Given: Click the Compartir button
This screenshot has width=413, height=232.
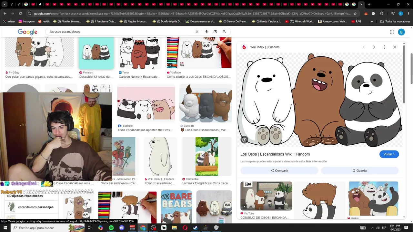Looking at the screenshot, I should [279, 170].
